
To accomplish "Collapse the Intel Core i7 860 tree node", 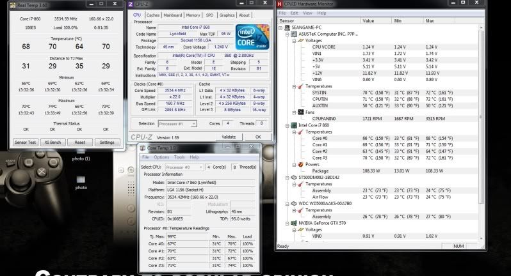I will point(287,125).
